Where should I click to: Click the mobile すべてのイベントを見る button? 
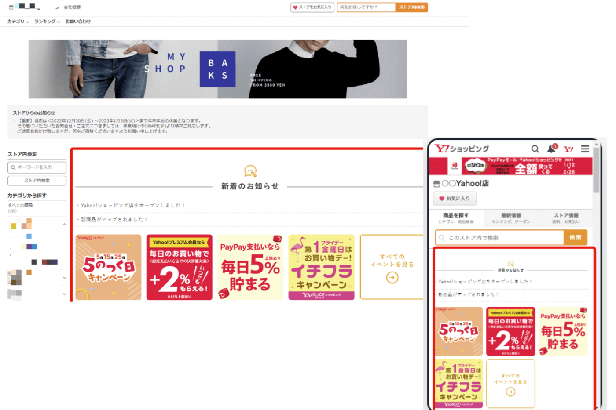(510, 384)
